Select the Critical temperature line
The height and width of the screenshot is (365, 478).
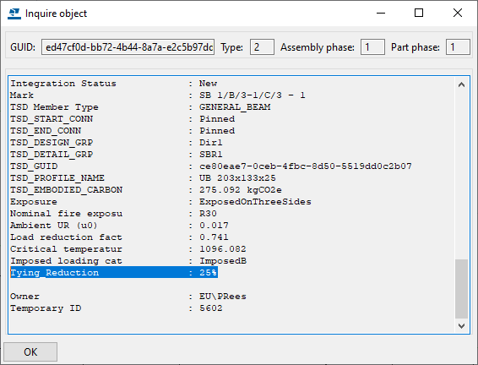click(128, 249)
